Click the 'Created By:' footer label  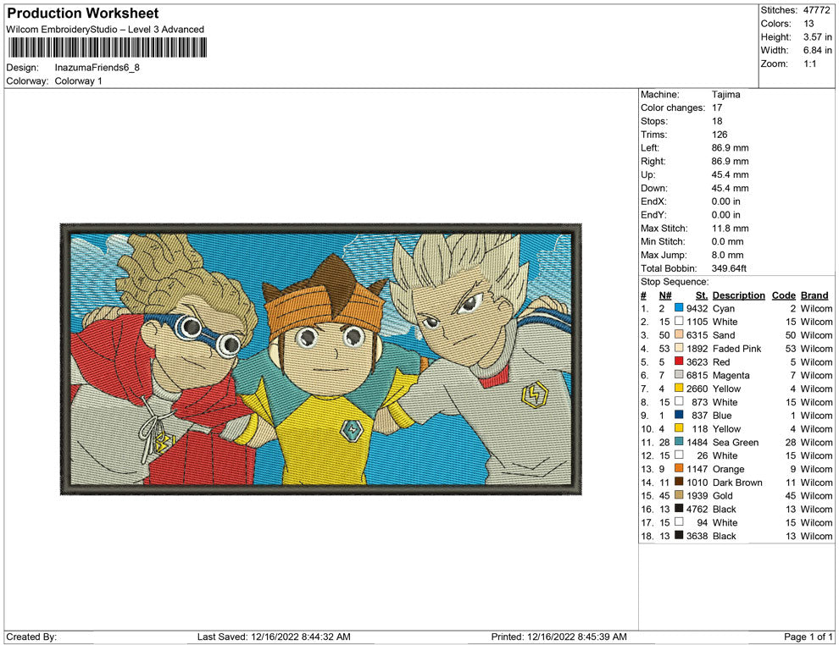click(31, 637)
